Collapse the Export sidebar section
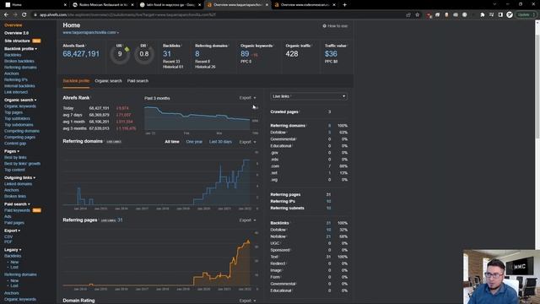The image size is (540, 304). [12, 231]
